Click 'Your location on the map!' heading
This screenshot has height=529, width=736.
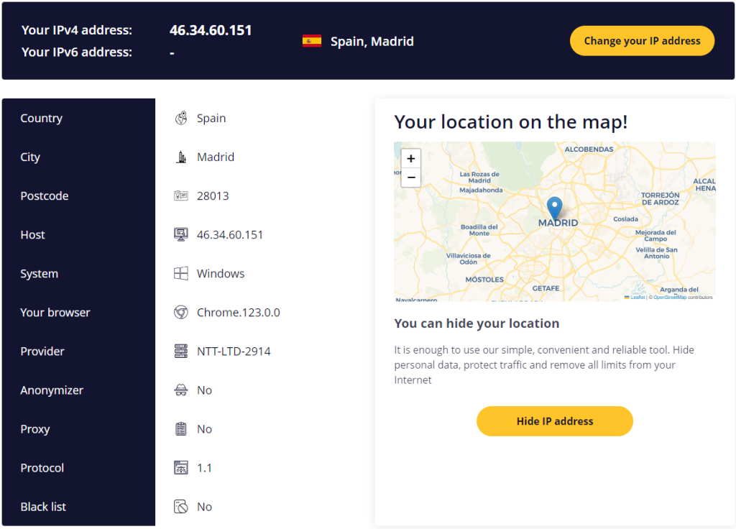point(511,122)
